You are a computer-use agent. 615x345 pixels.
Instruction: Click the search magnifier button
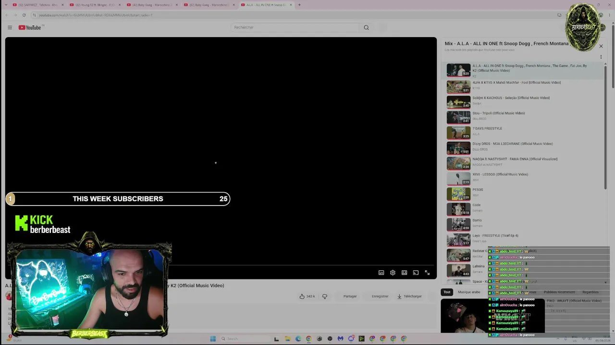pos(366,27)
